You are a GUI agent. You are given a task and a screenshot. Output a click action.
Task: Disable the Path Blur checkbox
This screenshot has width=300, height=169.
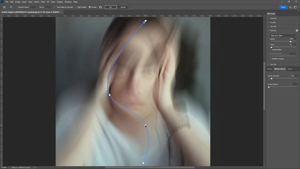coord(297,31)
